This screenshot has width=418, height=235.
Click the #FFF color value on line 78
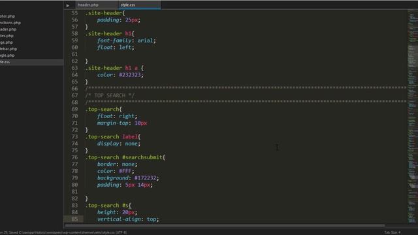125,171
